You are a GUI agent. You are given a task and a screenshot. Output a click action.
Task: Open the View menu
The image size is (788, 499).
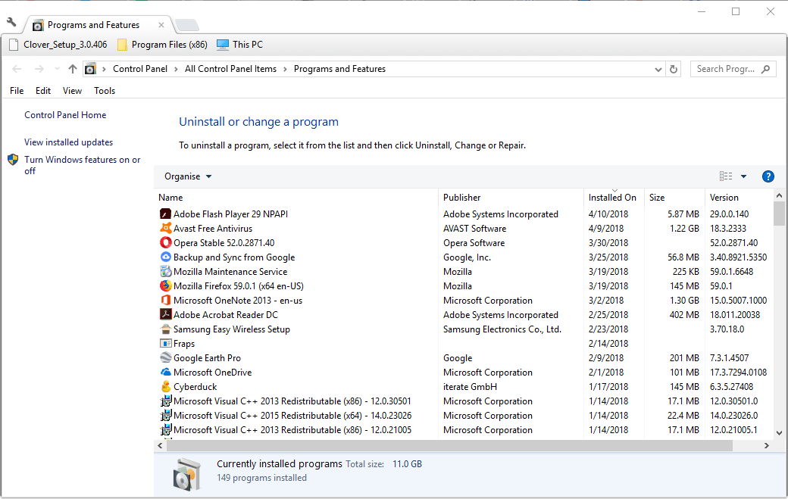[73, 91]
